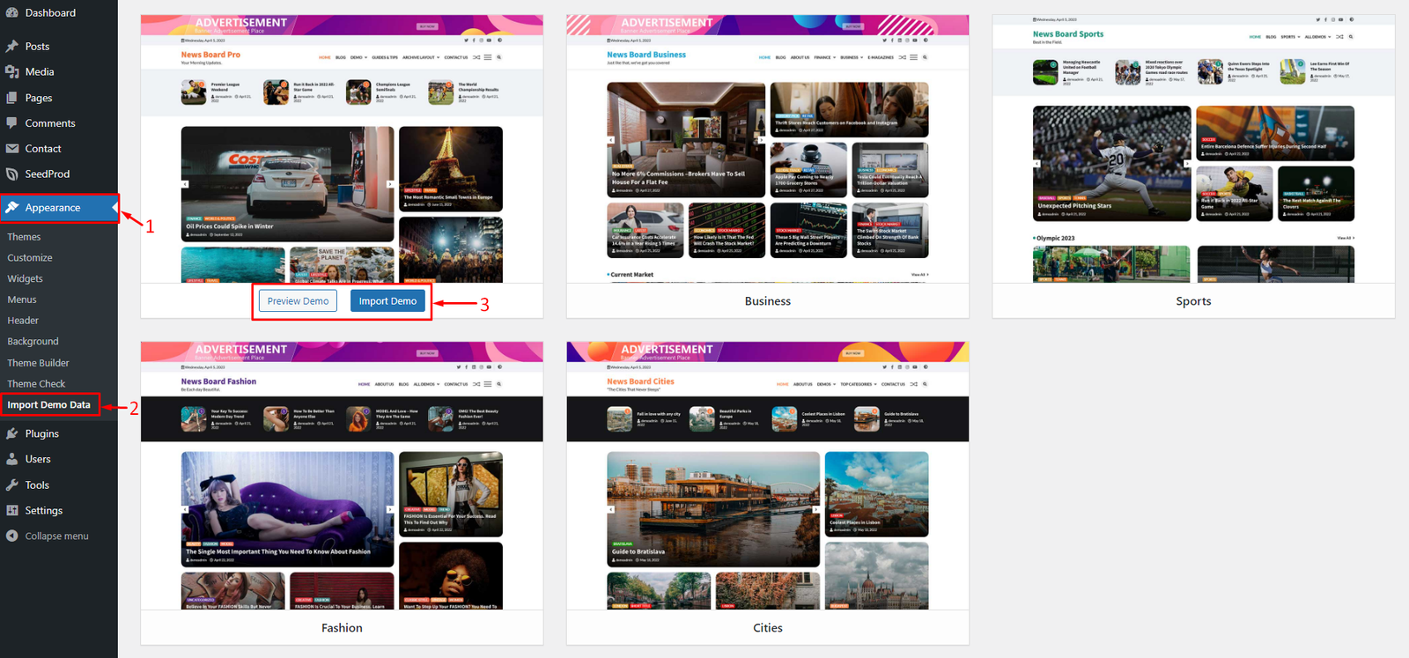Click the Users person icon

[x=11, y=459]
